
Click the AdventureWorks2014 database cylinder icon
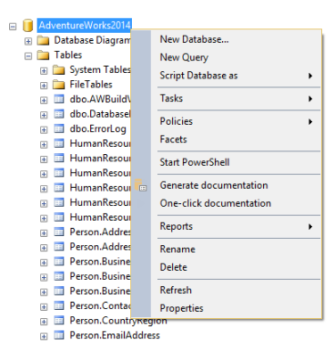(x=28, y=26)
